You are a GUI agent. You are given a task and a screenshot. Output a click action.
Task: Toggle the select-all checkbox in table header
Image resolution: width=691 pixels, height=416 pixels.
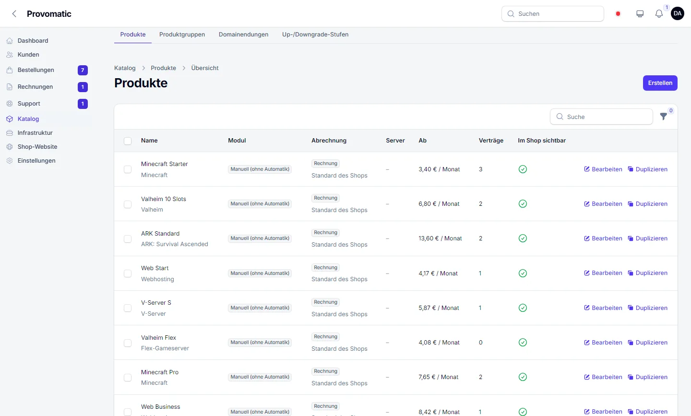click(128, 141)
